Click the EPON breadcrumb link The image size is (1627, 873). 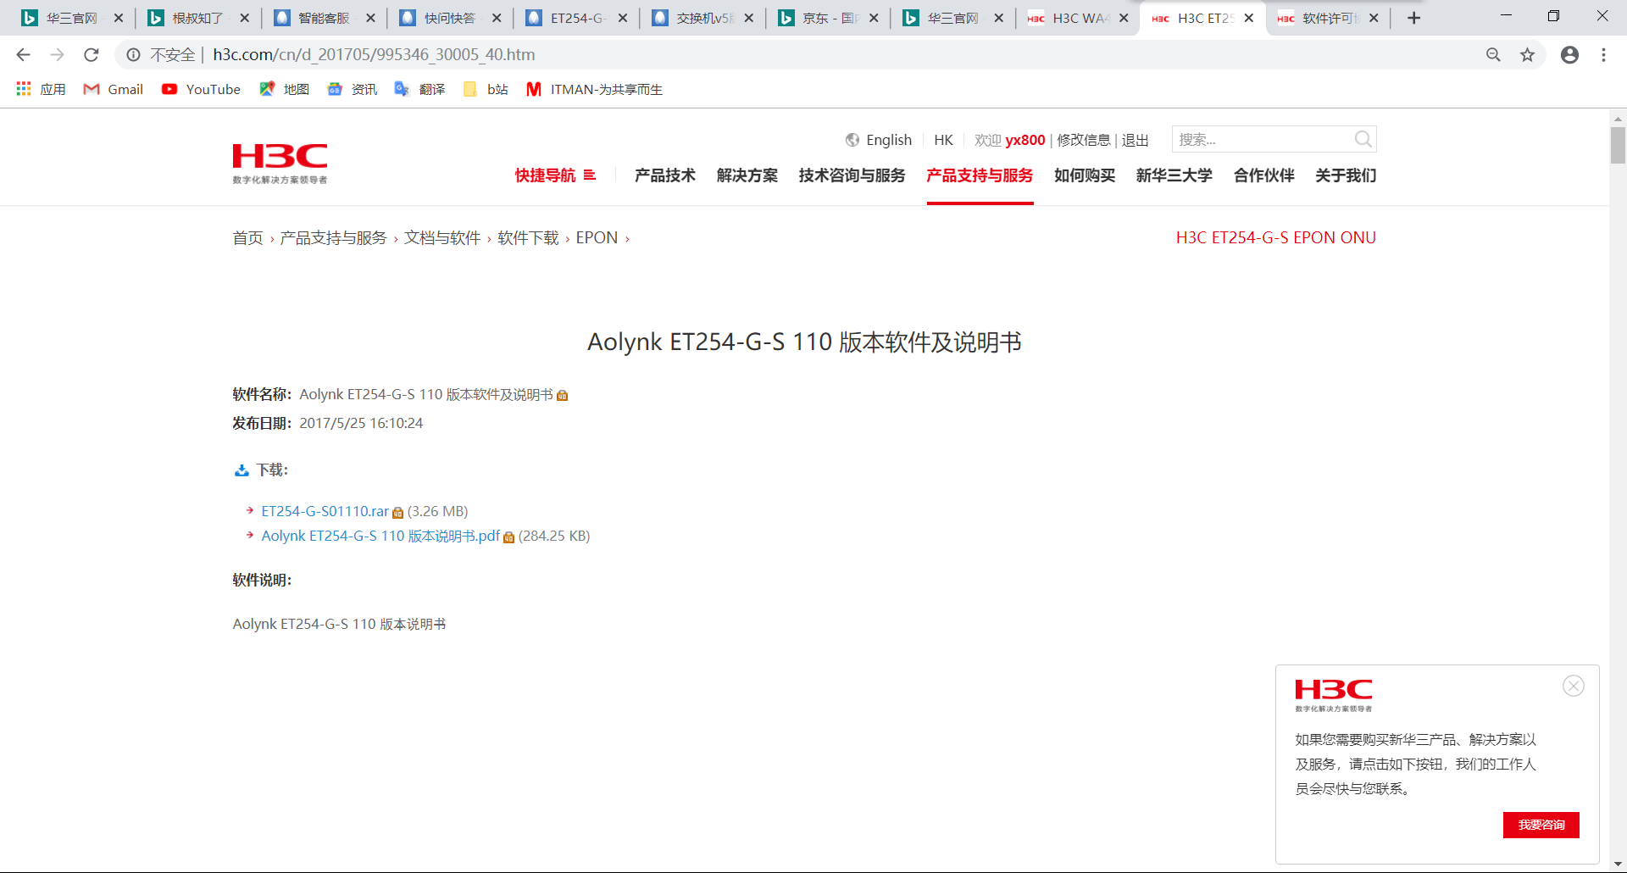point(597,238)
